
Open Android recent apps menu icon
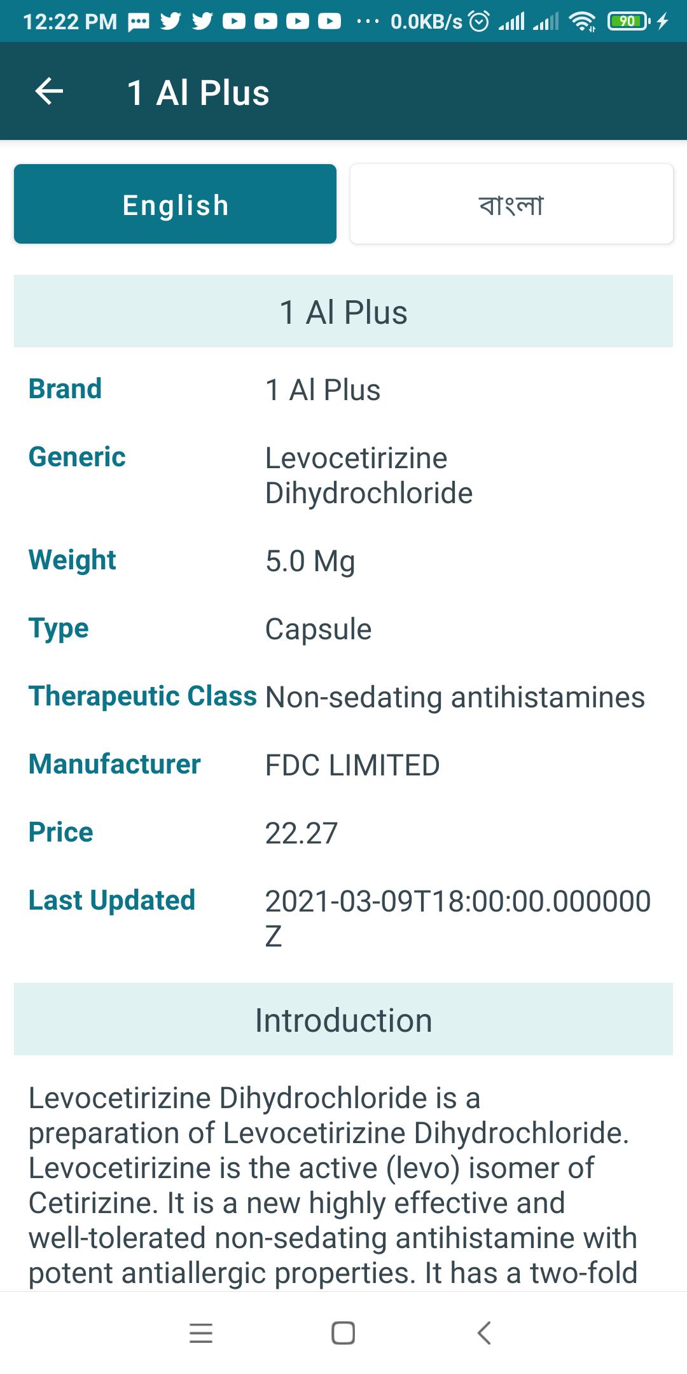click(201, 1333)
